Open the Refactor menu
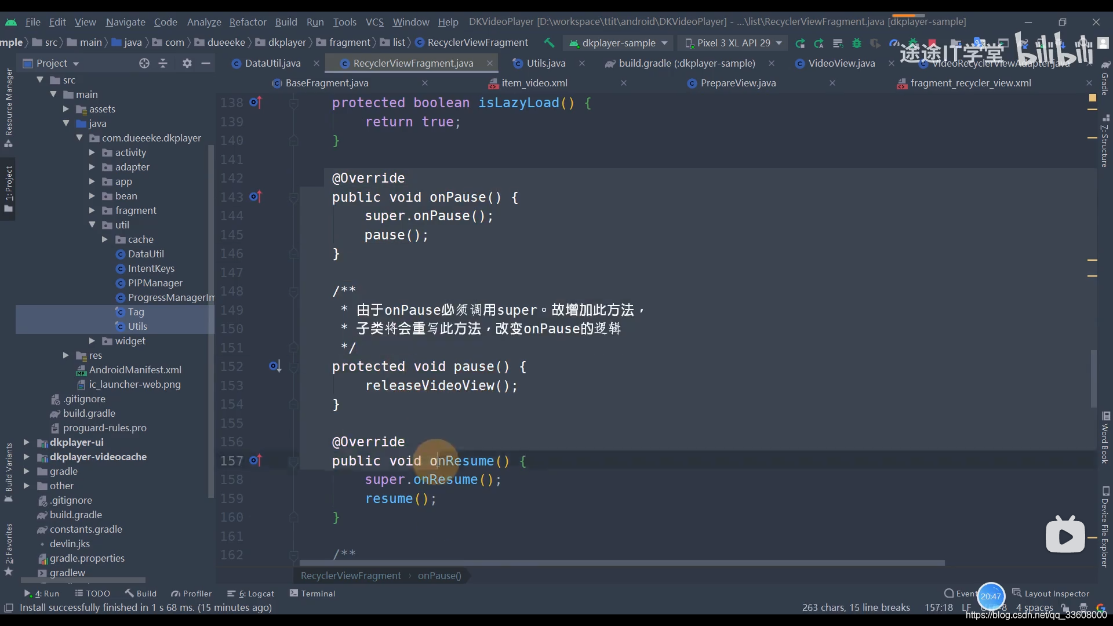Screen dimensions: 1113x626 pyautogui.click(x=248, y=22)
